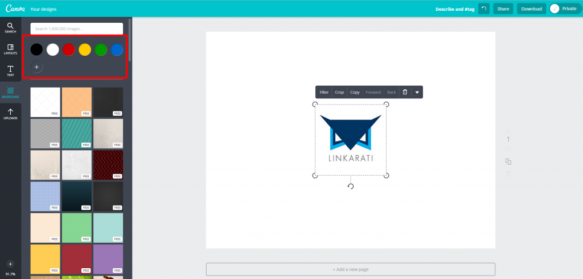This screenshot has height=279, width=583.
Task: Click Crop in the image toolbar
Action: pos(339,93)
